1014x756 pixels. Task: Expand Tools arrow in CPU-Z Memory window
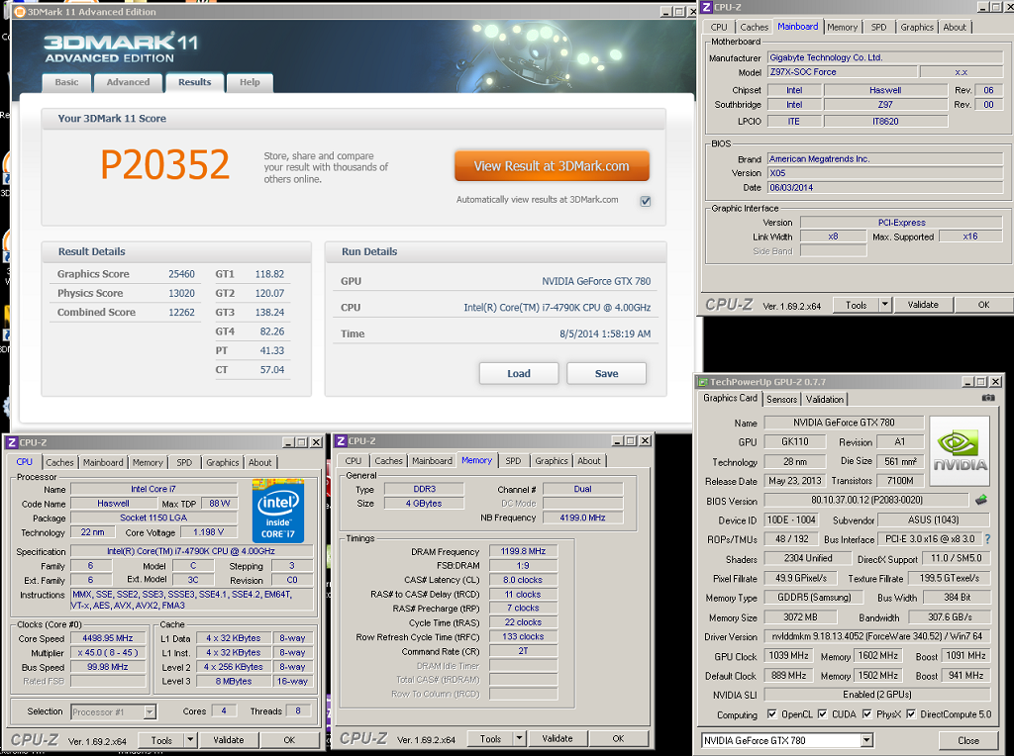pyautogui.click(x=519, y=738)
